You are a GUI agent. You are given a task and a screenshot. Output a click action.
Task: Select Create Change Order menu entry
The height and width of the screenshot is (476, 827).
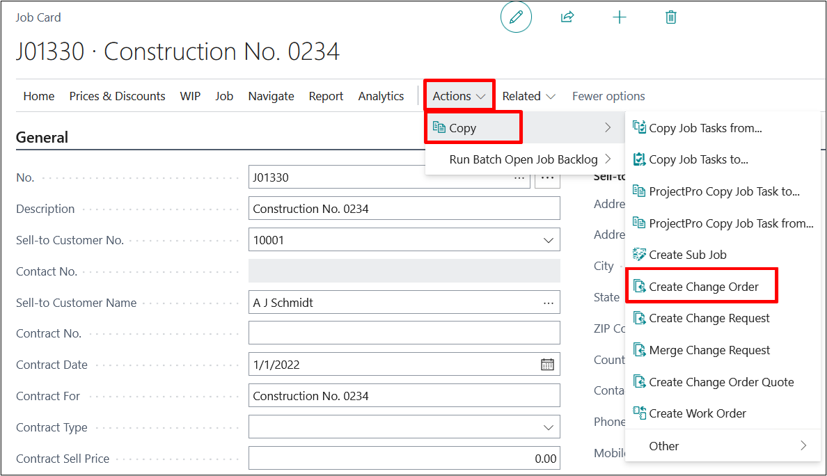(x=703, y=287)
